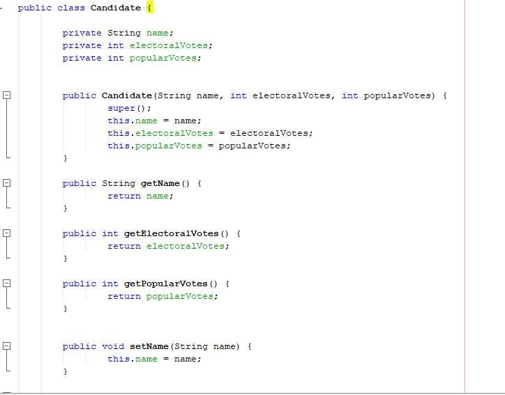Viewport: 505px width, 395px height.
Task: Click 'String name' parameter in setName signature
Action: click(x=205, y=347)
